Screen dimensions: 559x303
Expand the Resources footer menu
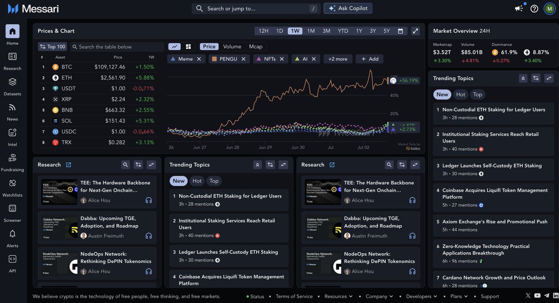point(338,296)
